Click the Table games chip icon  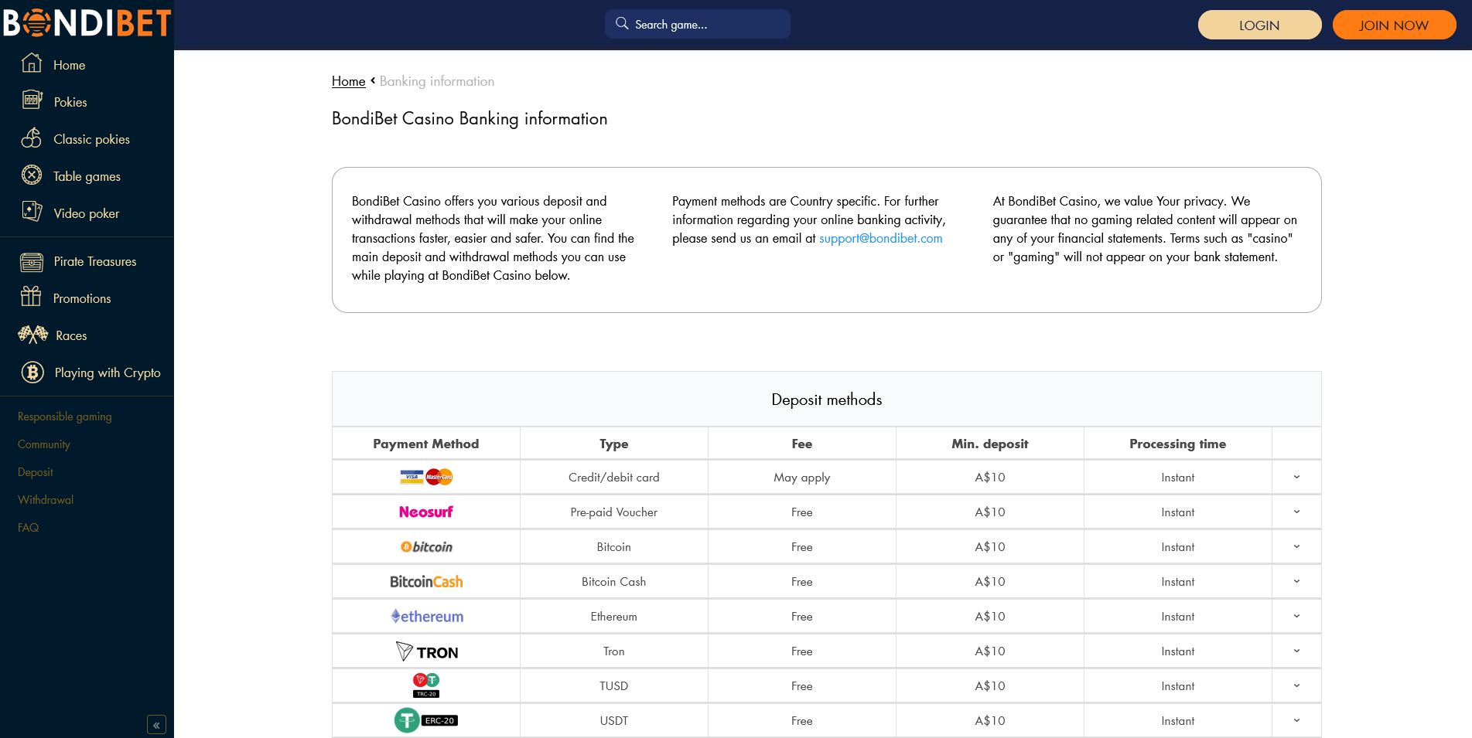click(32, 175)
